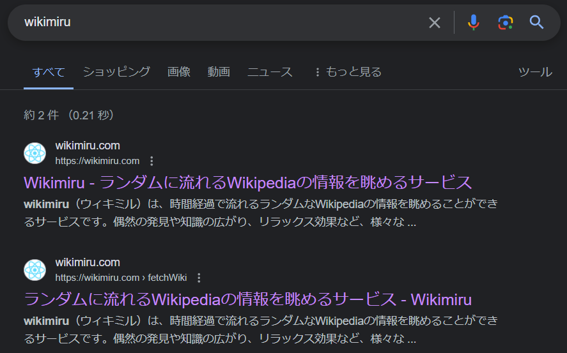The height and width of the screenshot is (353, 567).
Task: Click the fetchWiki result's favicon
Action: click(35, 270)
